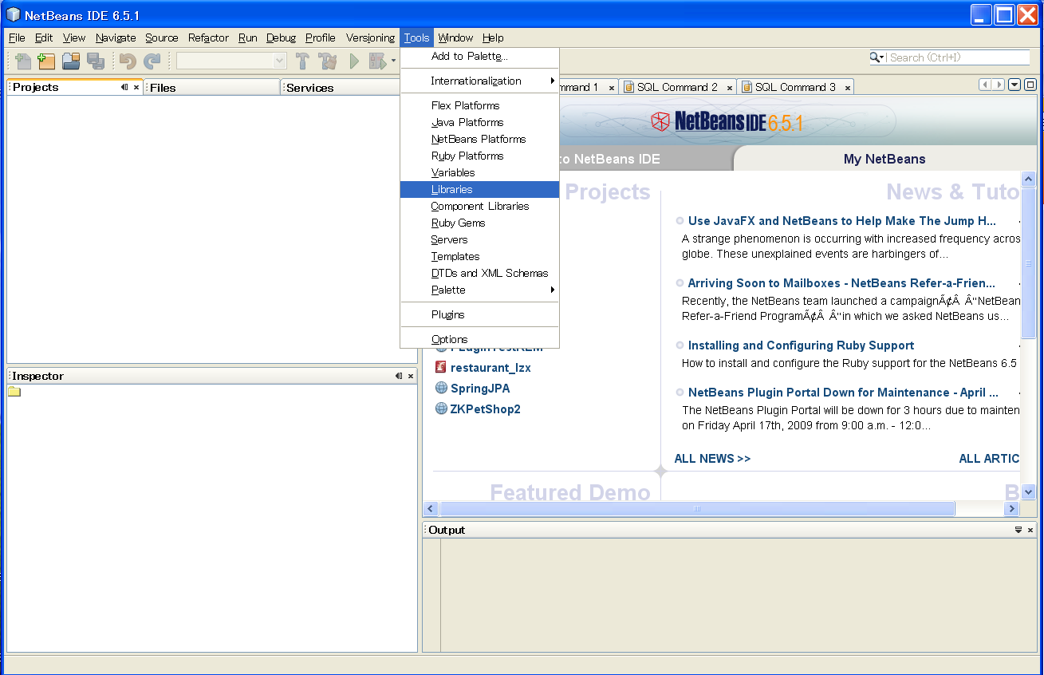Click the search magnifier dropdown icon
The height and width of the screenshot is (675, 1044).
click(878, 57)
